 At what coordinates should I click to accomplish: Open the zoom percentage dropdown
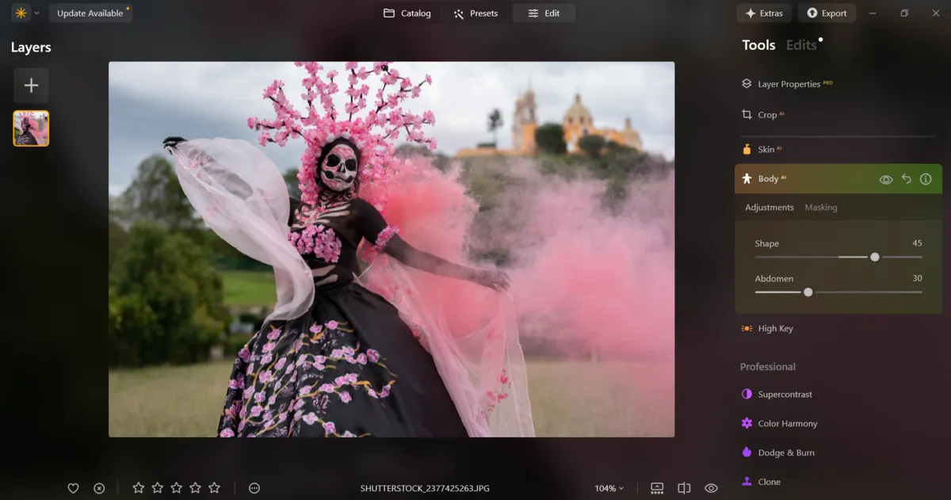click(609, 487)
